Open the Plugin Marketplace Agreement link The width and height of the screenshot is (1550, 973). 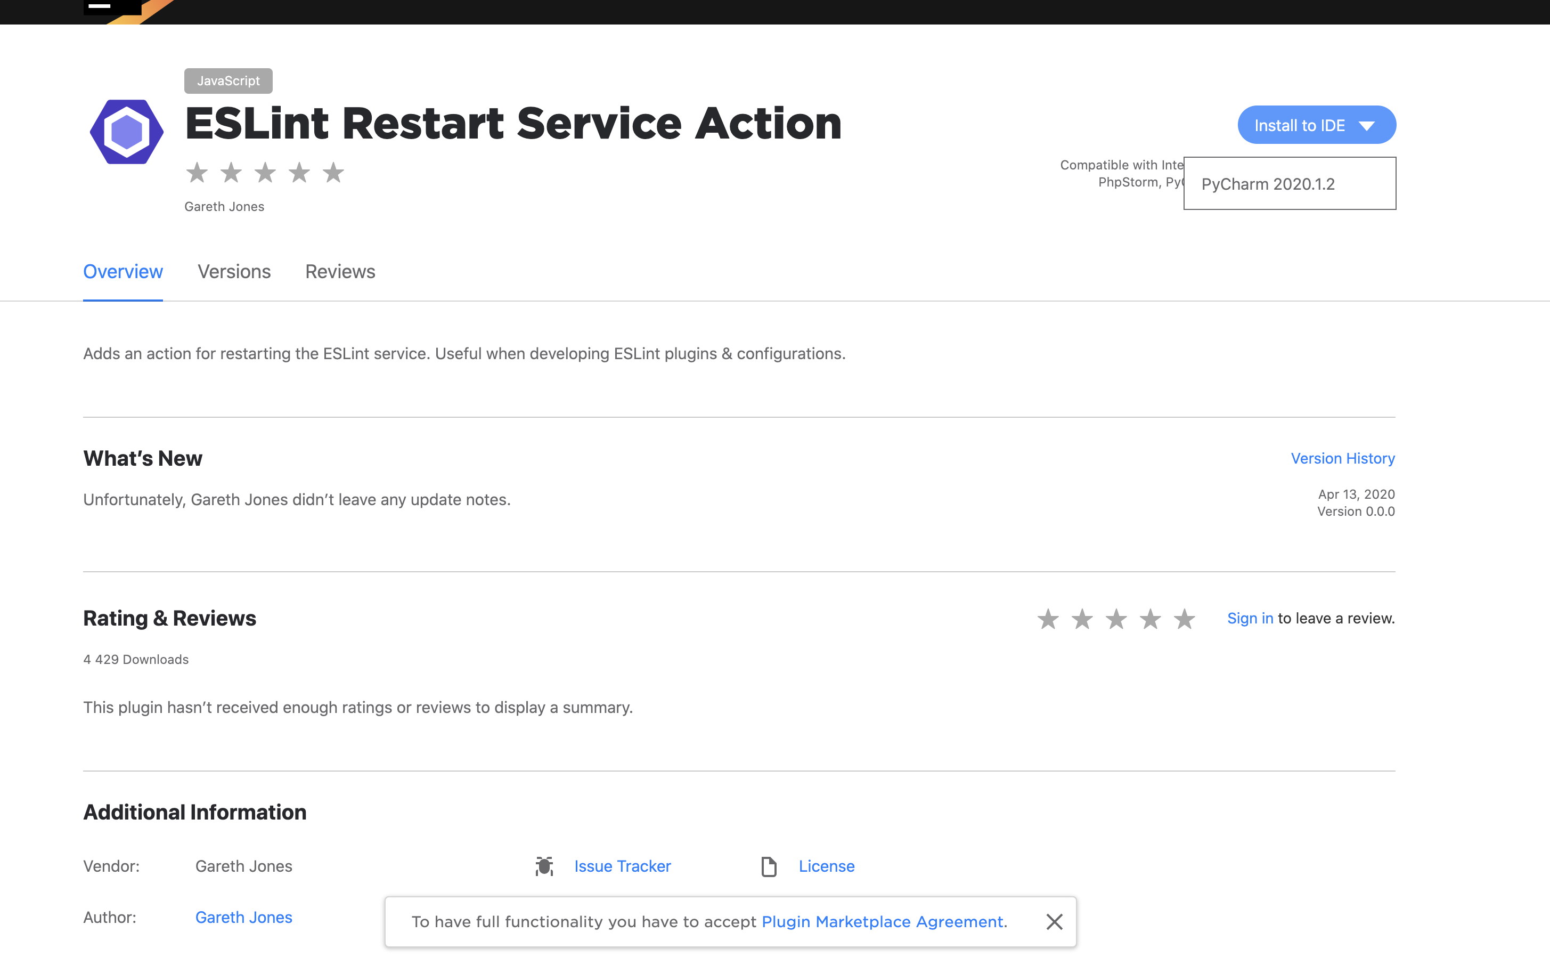pyautogui.click(x=883, y=921)
